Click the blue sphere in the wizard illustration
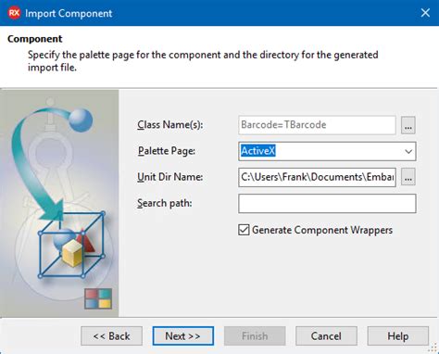Screen dimensions: 439x354 click(x=81, y=120)
